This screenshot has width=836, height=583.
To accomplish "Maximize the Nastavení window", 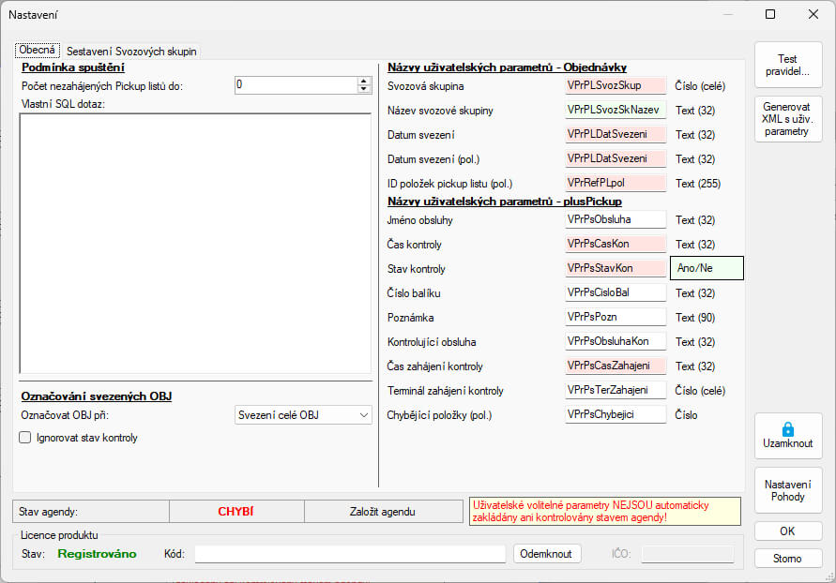I will click(770, 14).
